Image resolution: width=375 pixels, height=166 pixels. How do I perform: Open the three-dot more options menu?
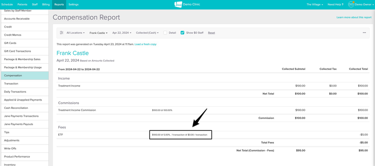(x=364, y=32)
